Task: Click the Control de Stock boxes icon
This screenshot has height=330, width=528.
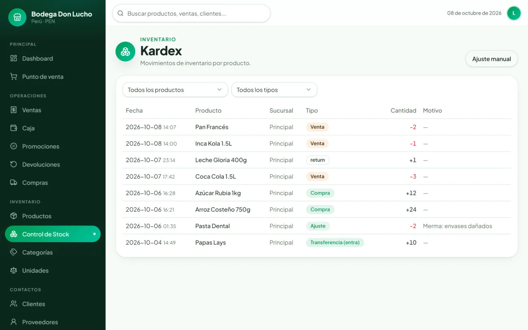Action: tap(14, 234)
